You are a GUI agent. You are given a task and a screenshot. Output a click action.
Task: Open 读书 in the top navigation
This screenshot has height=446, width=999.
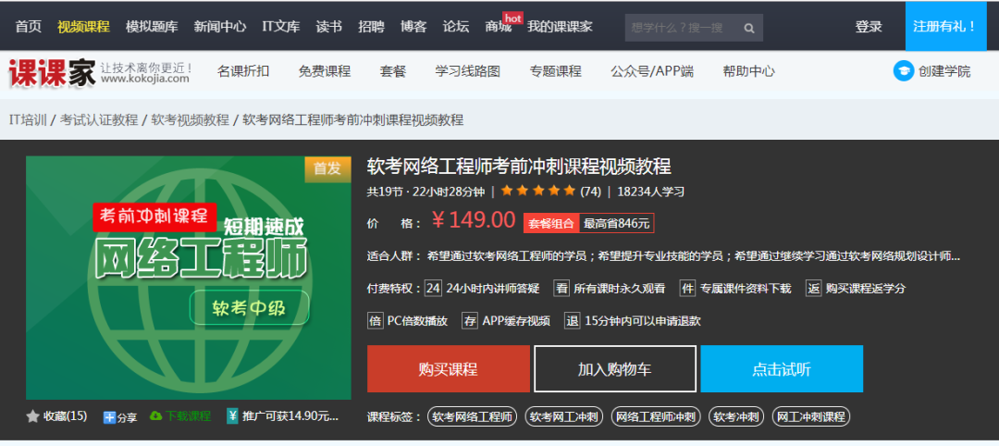click(x=328, y=27)
